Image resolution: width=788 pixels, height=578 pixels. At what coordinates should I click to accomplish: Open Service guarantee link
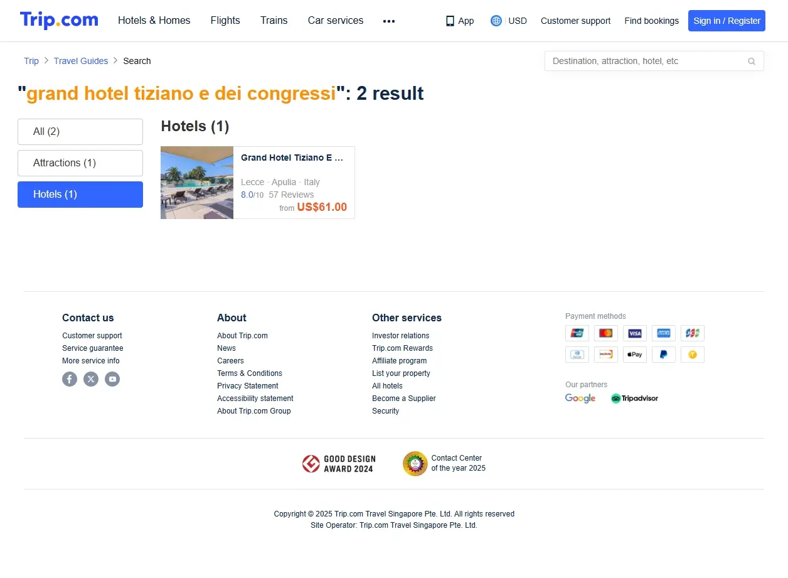[x=93, y=348]
